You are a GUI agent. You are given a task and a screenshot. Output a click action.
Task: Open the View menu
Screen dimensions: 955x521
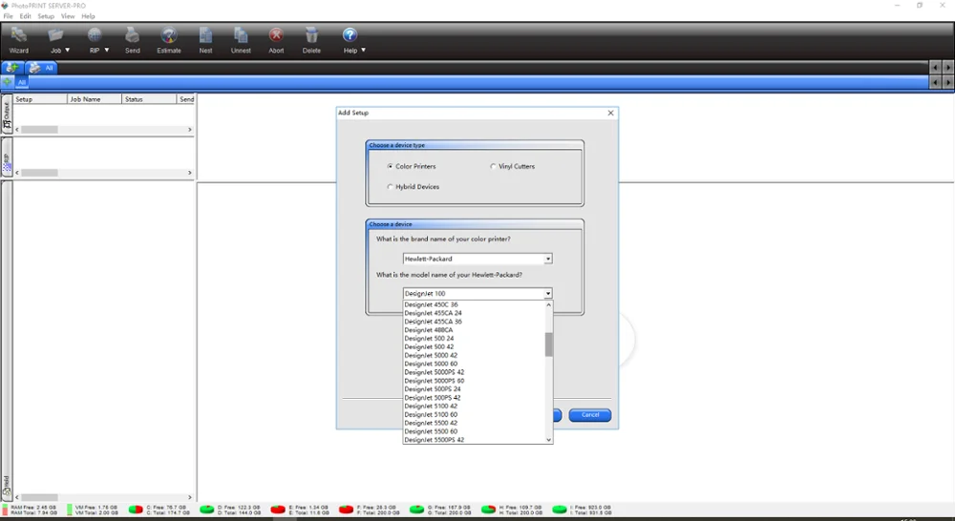[x=68, y=16]
